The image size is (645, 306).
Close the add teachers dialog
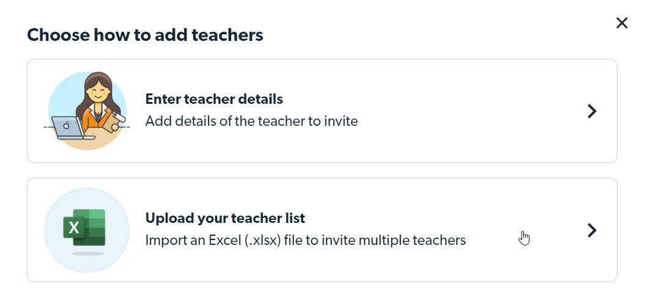622,23
